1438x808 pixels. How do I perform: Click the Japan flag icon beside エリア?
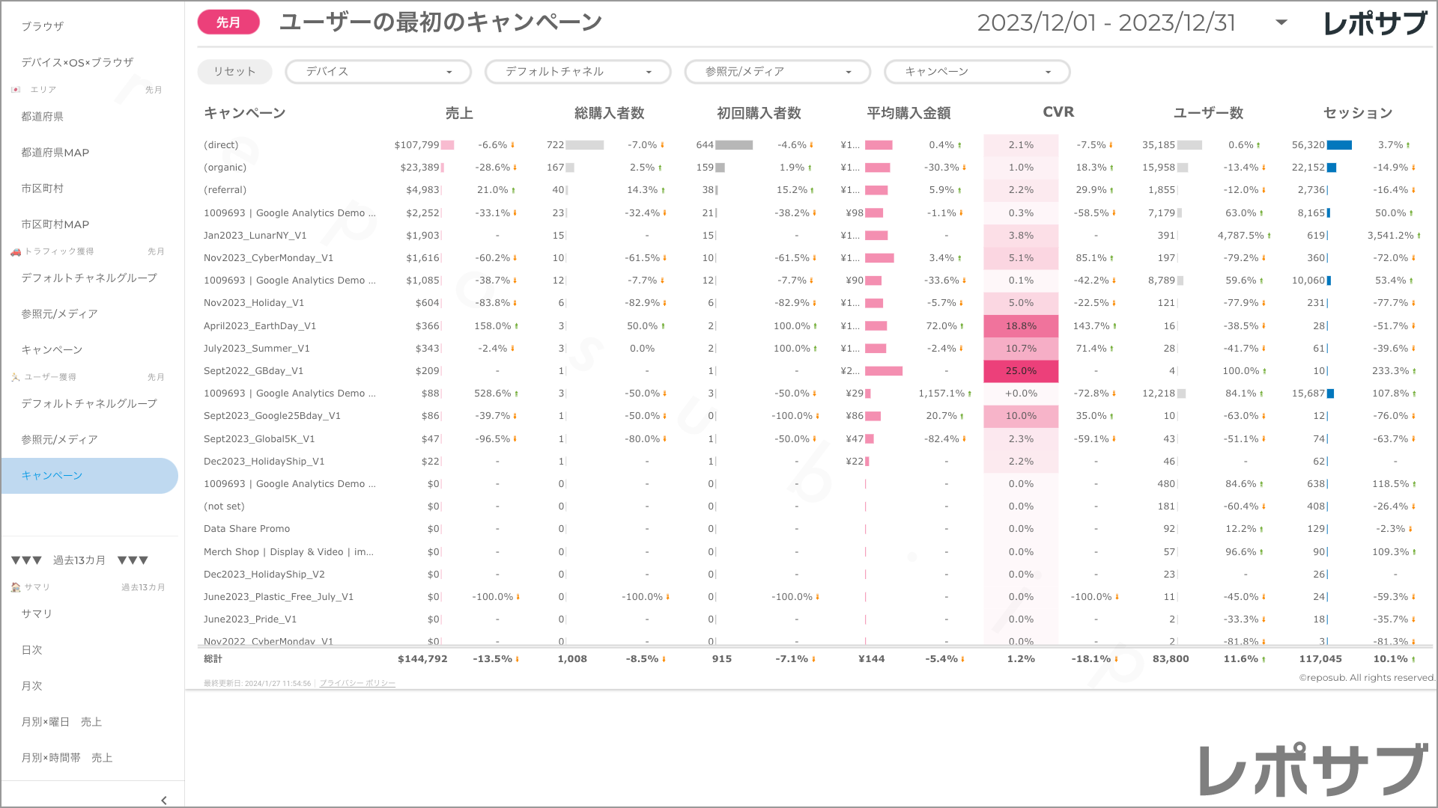click(15, 90)
